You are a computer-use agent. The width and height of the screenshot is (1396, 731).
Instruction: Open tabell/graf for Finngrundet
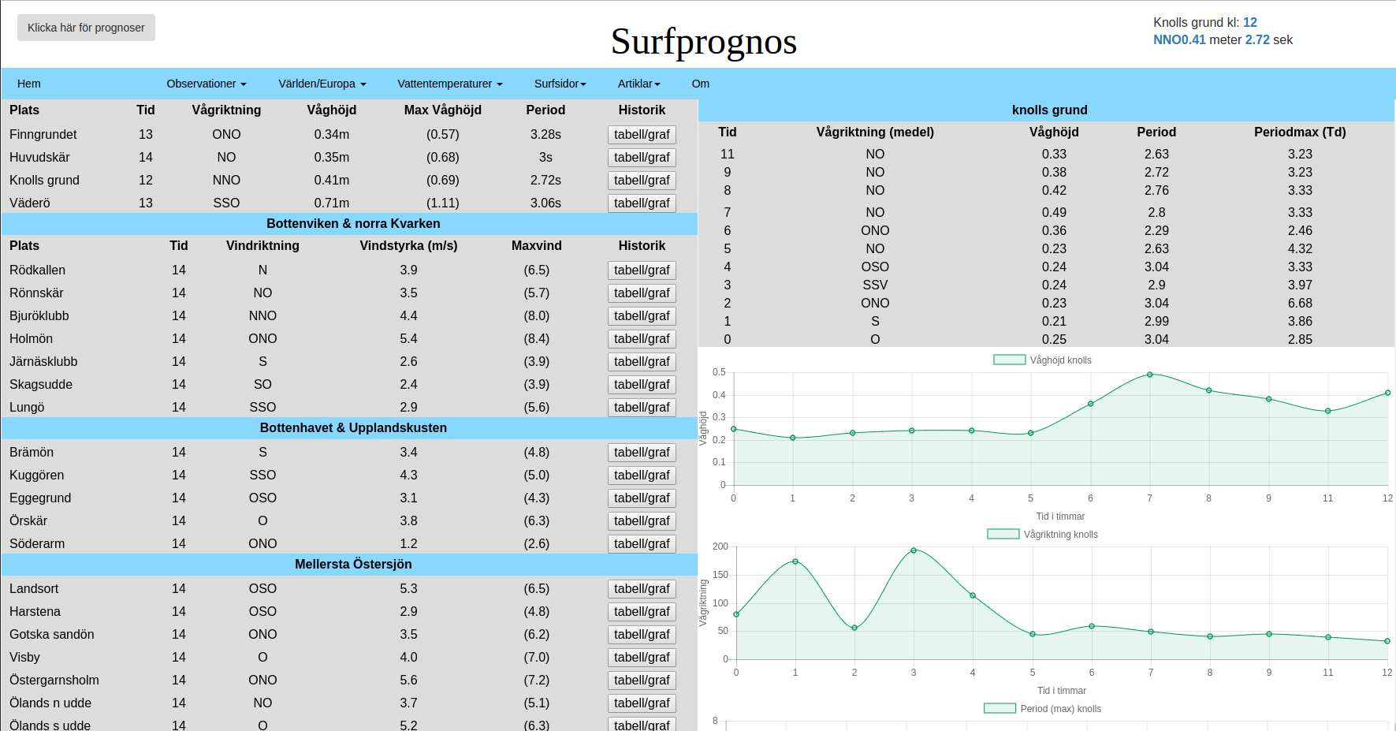pyautogui.click(x=642, y=135)
